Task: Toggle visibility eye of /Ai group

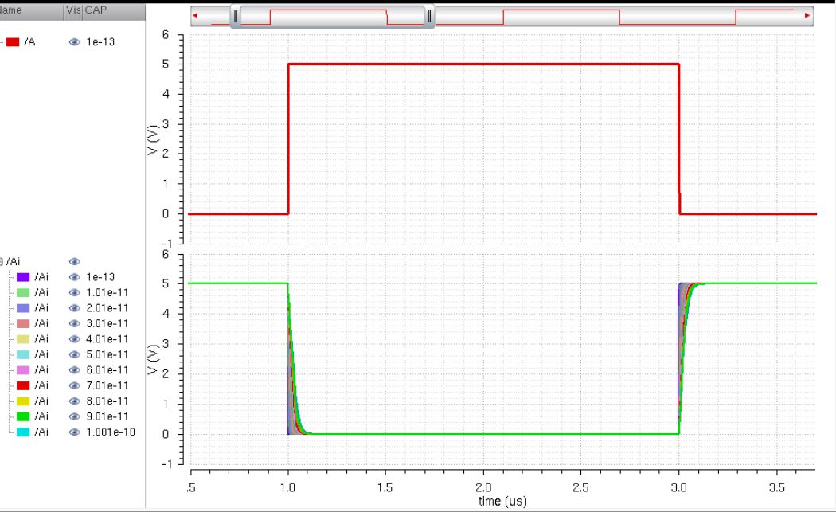Action: click(x=75, y=261)
